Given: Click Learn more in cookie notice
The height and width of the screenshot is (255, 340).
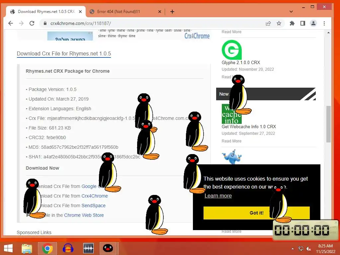Looking at the screenshot, I should (x=218, y=196).
